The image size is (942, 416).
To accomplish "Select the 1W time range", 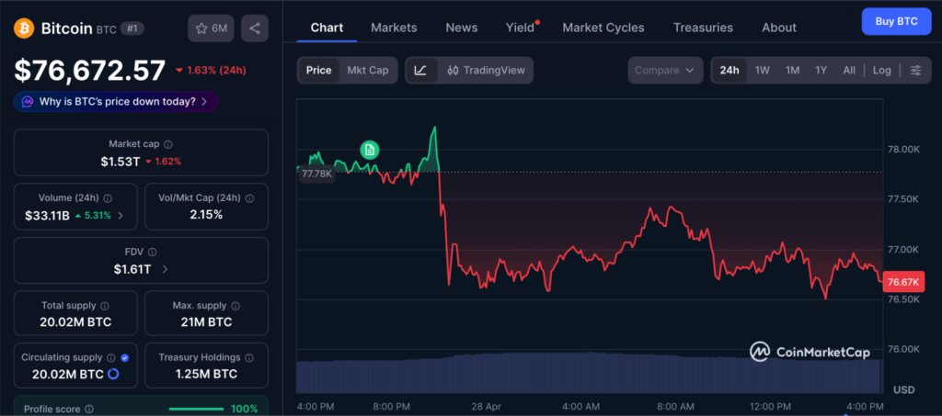I will click(763, 71).
